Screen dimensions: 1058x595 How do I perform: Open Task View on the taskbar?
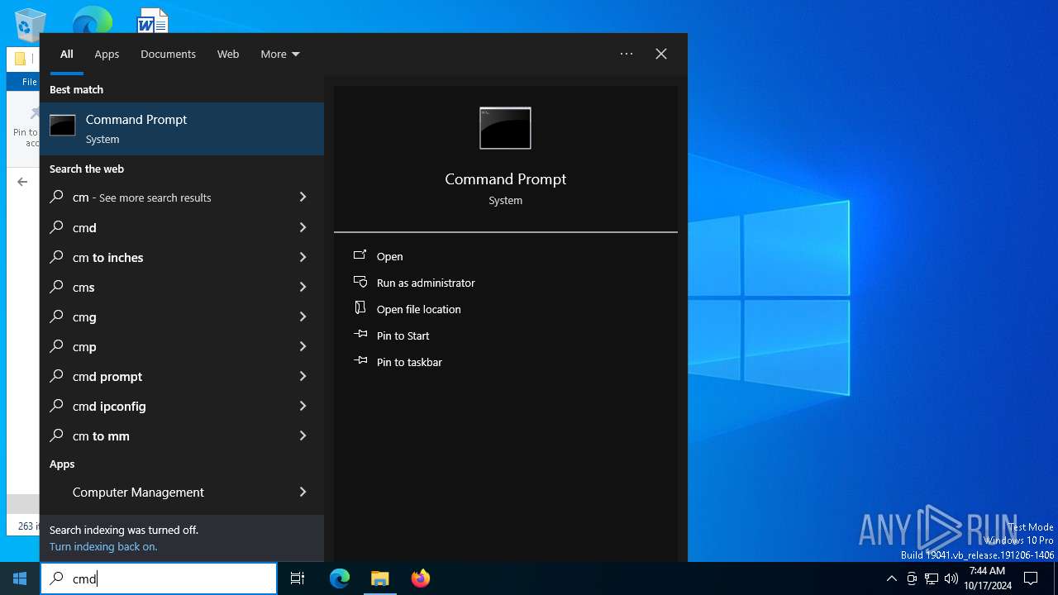(x=298, y=578)
